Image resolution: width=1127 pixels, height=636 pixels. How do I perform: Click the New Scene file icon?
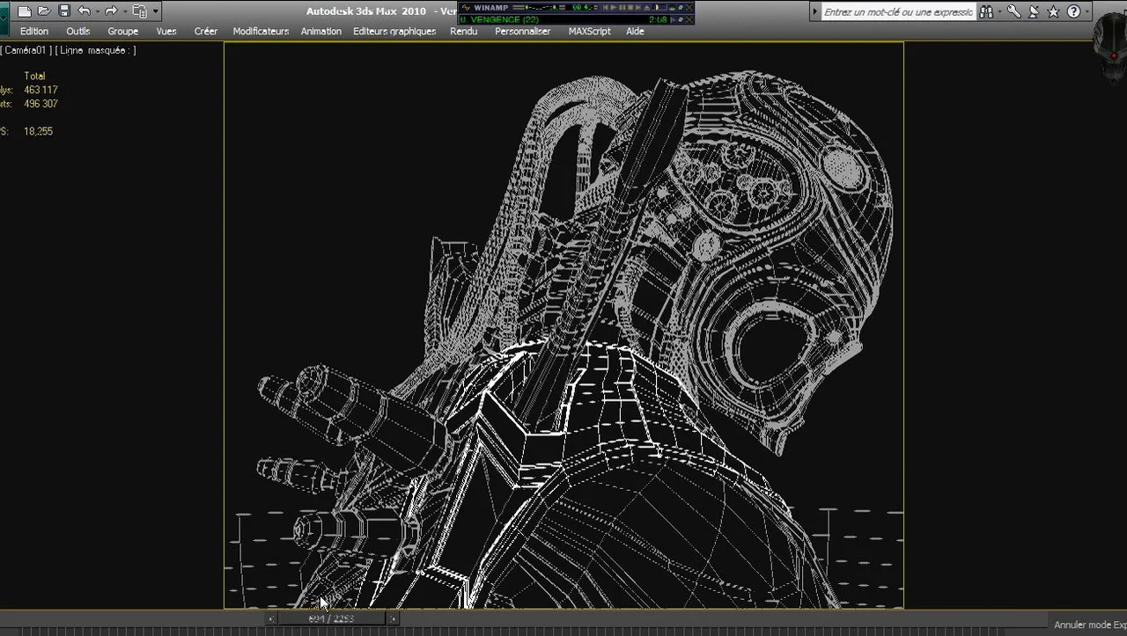tap(25, 11)
